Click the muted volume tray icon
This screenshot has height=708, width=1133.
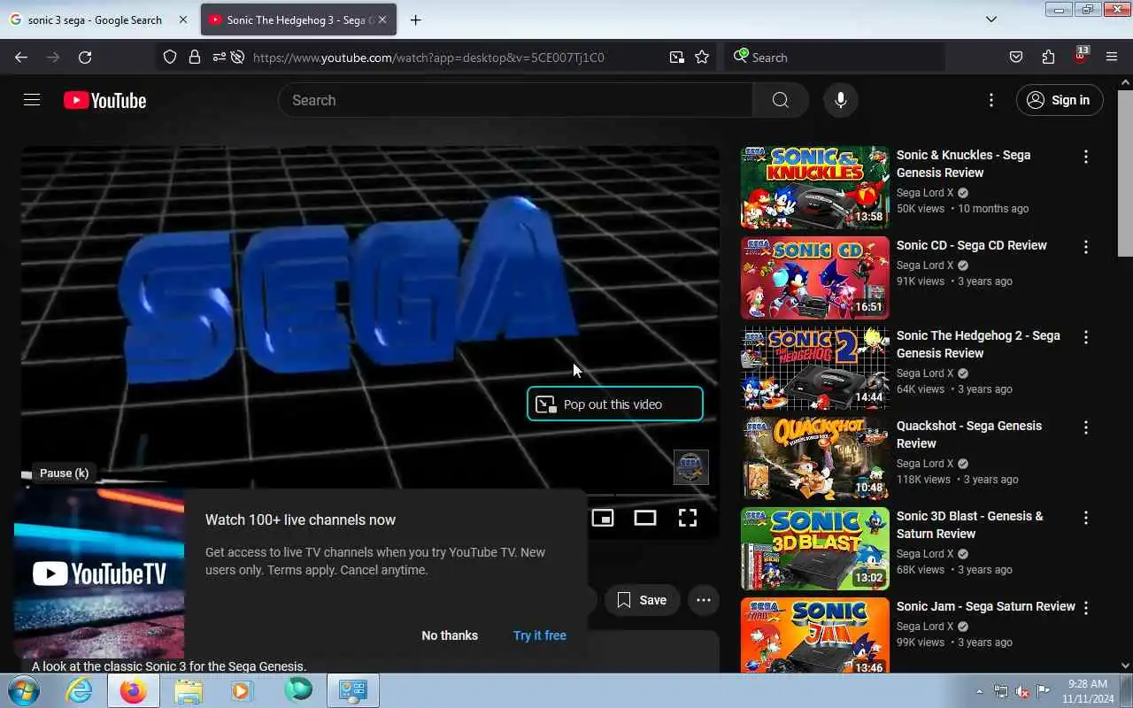(1022, 691)
